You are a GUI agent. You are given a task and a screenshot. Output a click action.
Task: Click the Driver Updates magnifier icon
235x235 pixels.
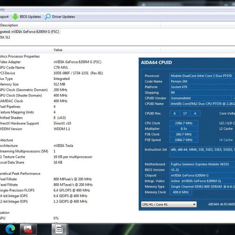click(x=47, y=16)
